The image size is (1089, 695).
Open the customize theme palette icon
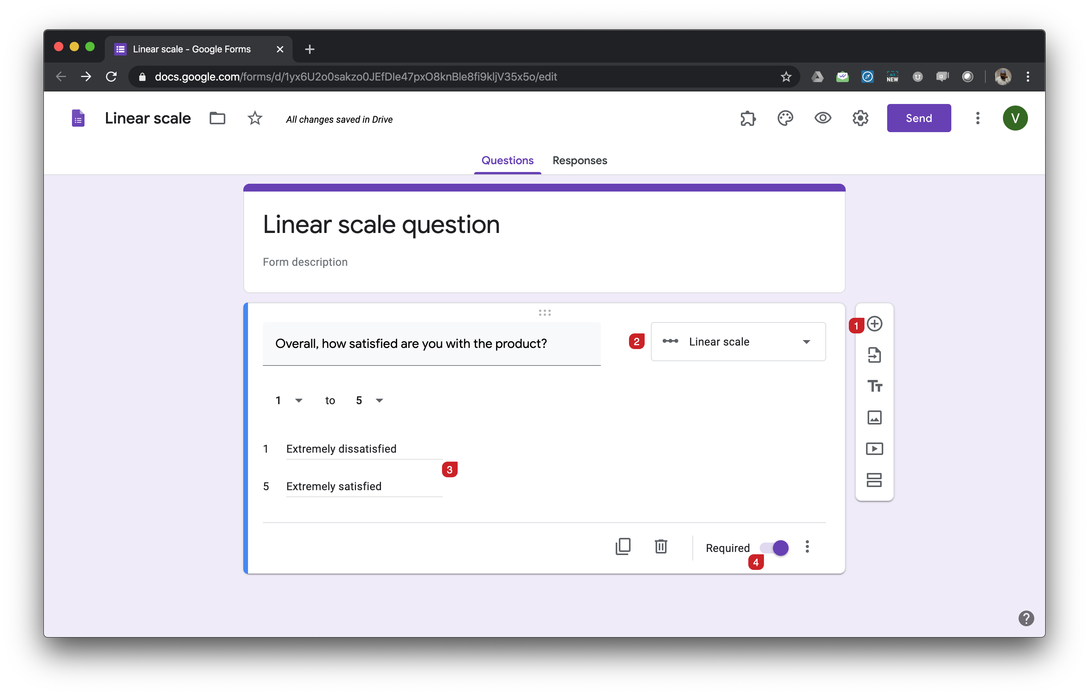tap(785, 118)
